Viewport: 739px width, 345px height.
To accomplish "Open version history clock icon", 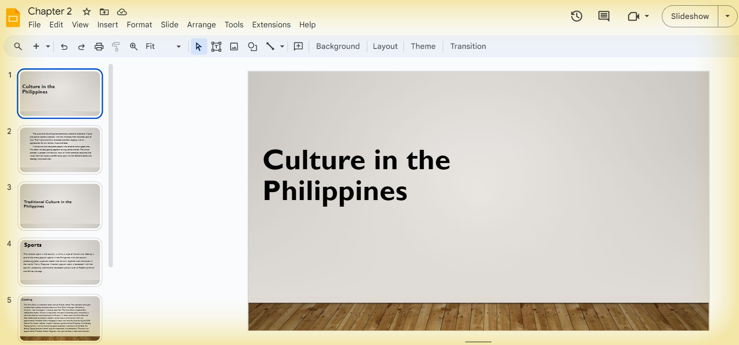I will point(576,16).
